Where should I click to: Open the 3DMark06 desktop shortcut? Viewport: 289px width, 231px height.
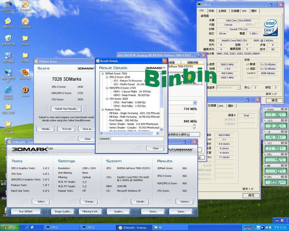click(25, 22)
